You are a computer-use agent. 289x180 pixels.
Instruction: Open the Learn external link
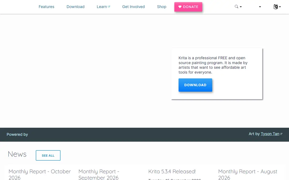point(104,7)
